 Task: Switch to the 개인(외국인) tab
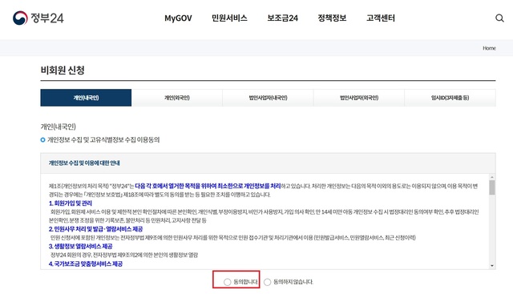pos(177,98)
